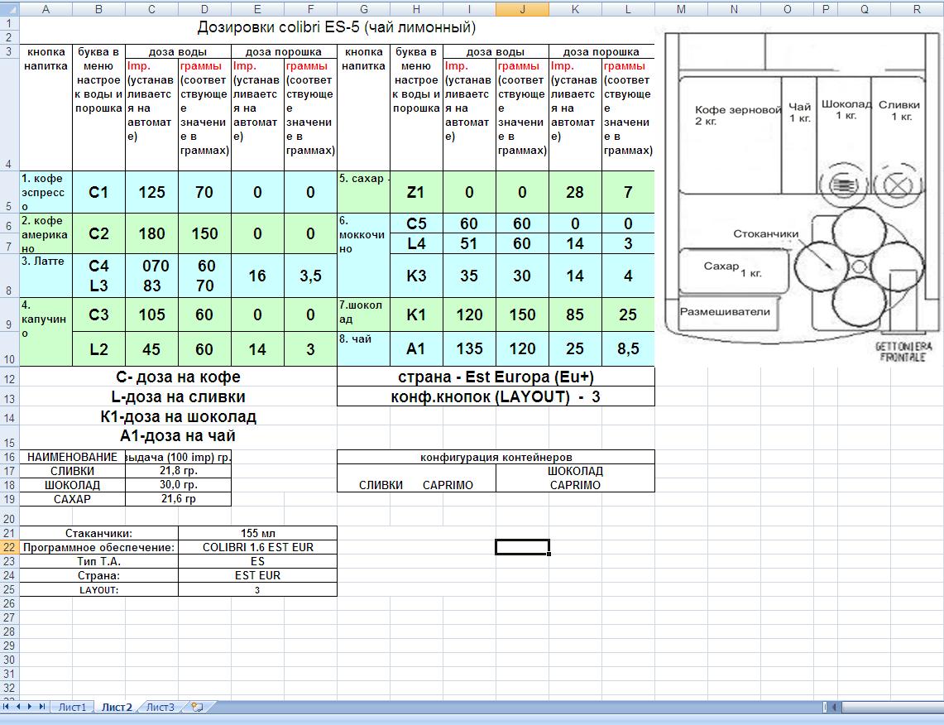Select the cell with code Z1
The image size is (944, 725).
[x=416, y=192]
